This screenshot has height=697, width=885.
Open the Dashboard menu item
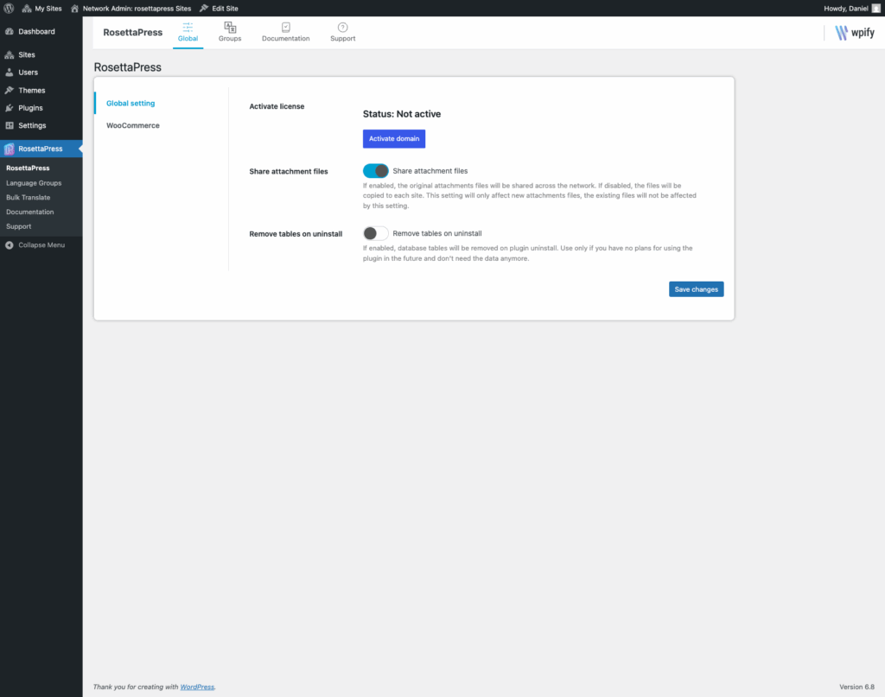click(x=41, y=32)
